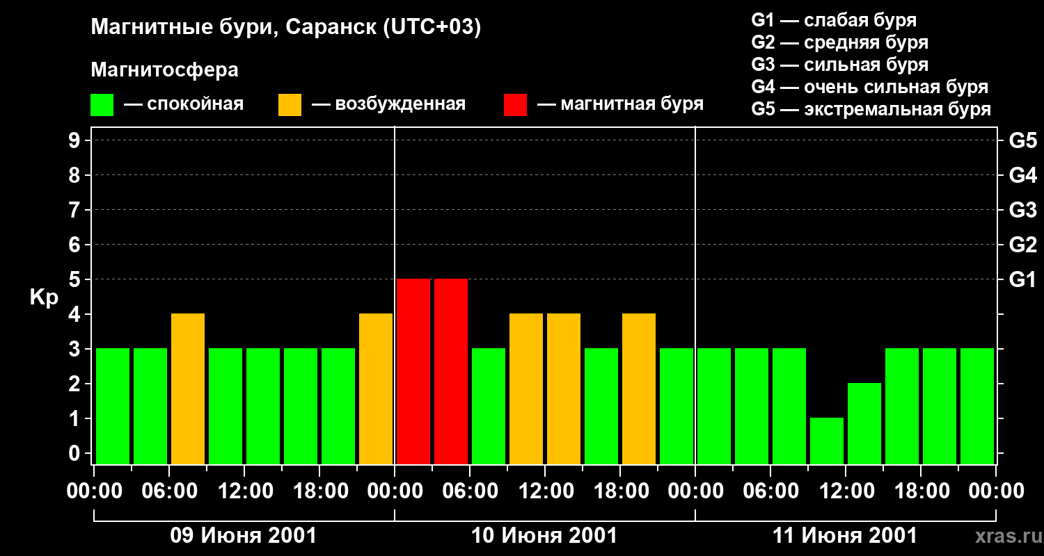
Task: Click the orange bar on 09 June 06:00–09:00
Action: coord(188,389)
